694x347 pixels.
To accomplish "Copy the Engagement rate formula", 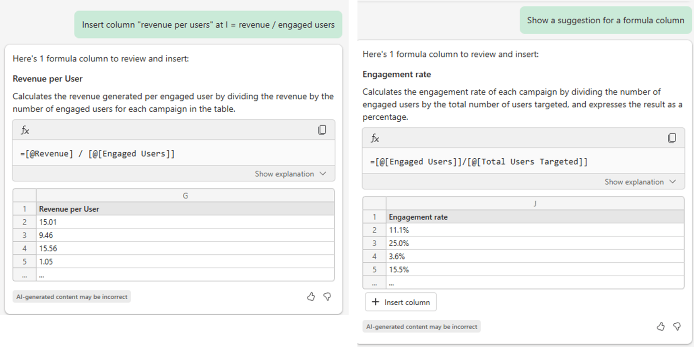I will click(x=672, y=138).
